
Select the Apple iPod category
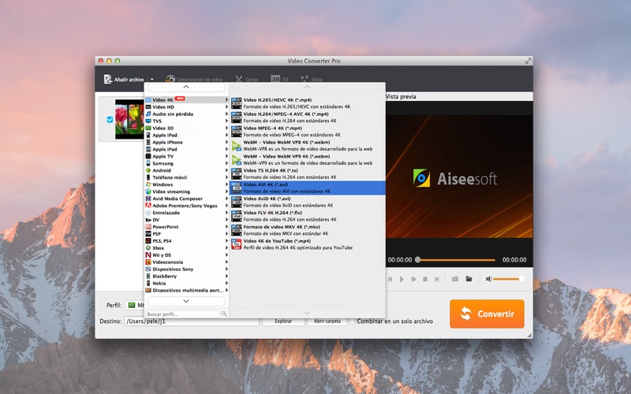pyautogui.click(x=187, y=135)
